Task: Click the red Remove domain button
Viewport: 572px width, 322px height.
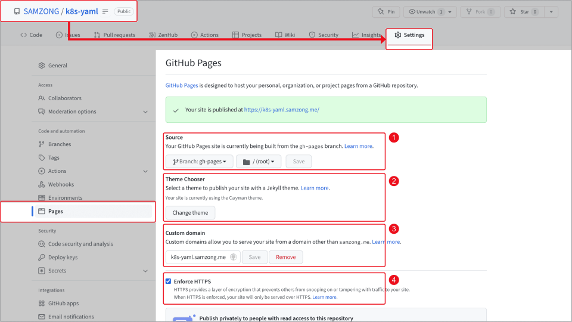Action: click(x=285, y=257)
